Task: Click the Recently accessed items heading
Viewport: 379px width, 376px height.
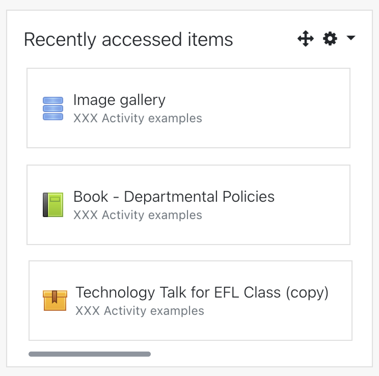Action: 128,39
